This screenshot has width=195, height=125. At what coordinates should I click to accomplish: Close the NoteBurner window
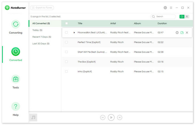pos(188,8)
